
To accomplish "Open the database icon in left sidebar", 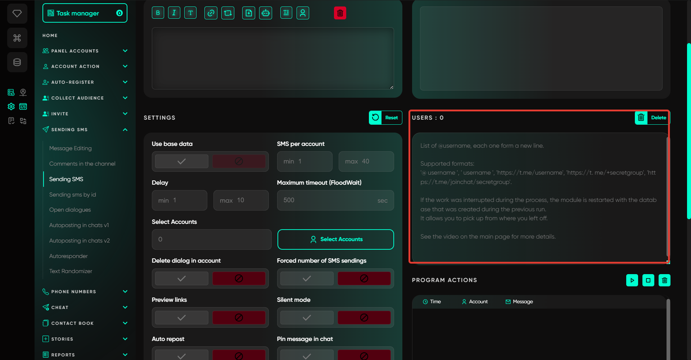I will (17, 62).
